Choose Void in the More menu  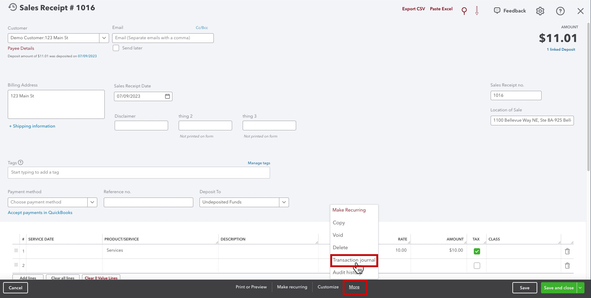tap(338, 235)
